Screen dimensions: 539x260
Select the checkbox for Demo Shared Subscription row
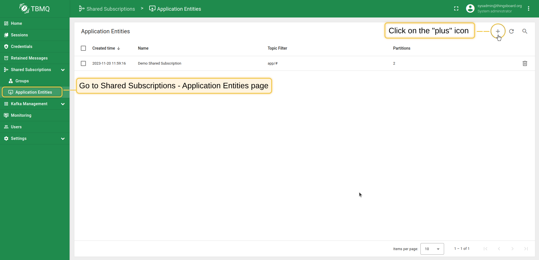click(x=83, y=63)
